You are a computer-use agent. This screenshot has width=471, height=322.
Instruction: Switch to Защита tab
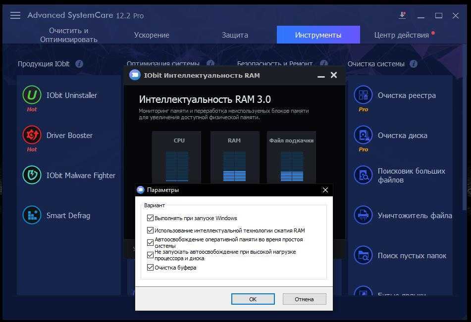point(235,35)
